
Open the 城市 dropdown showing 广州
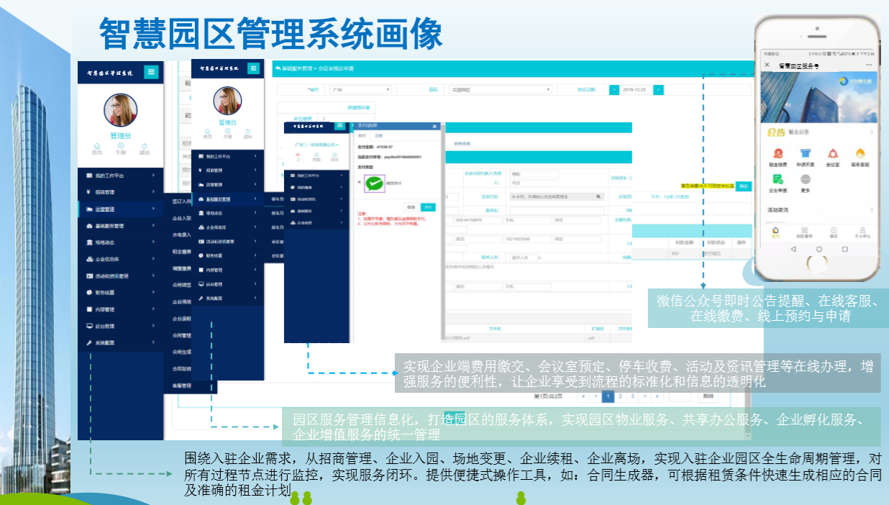point(360,90)
